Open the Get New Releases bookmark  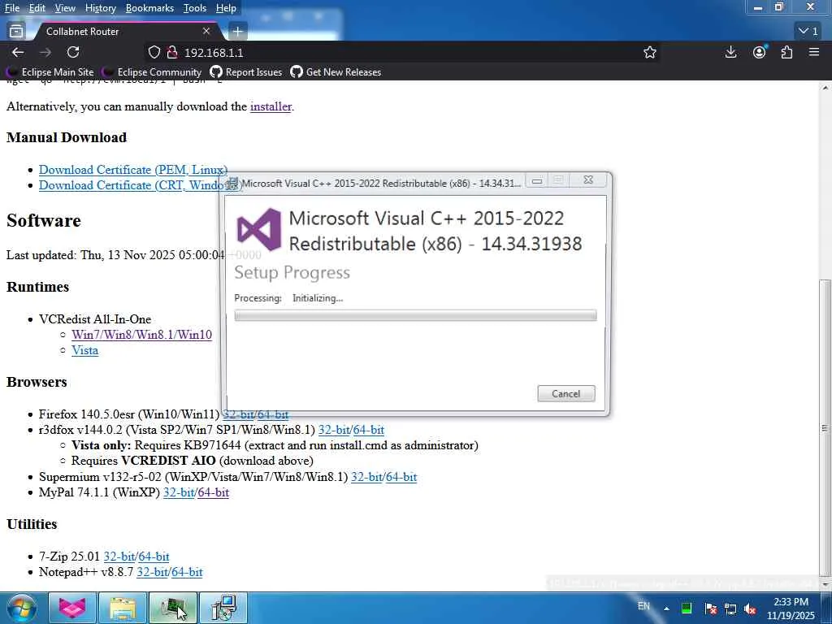pyautogui.click(x=336, y=71)
